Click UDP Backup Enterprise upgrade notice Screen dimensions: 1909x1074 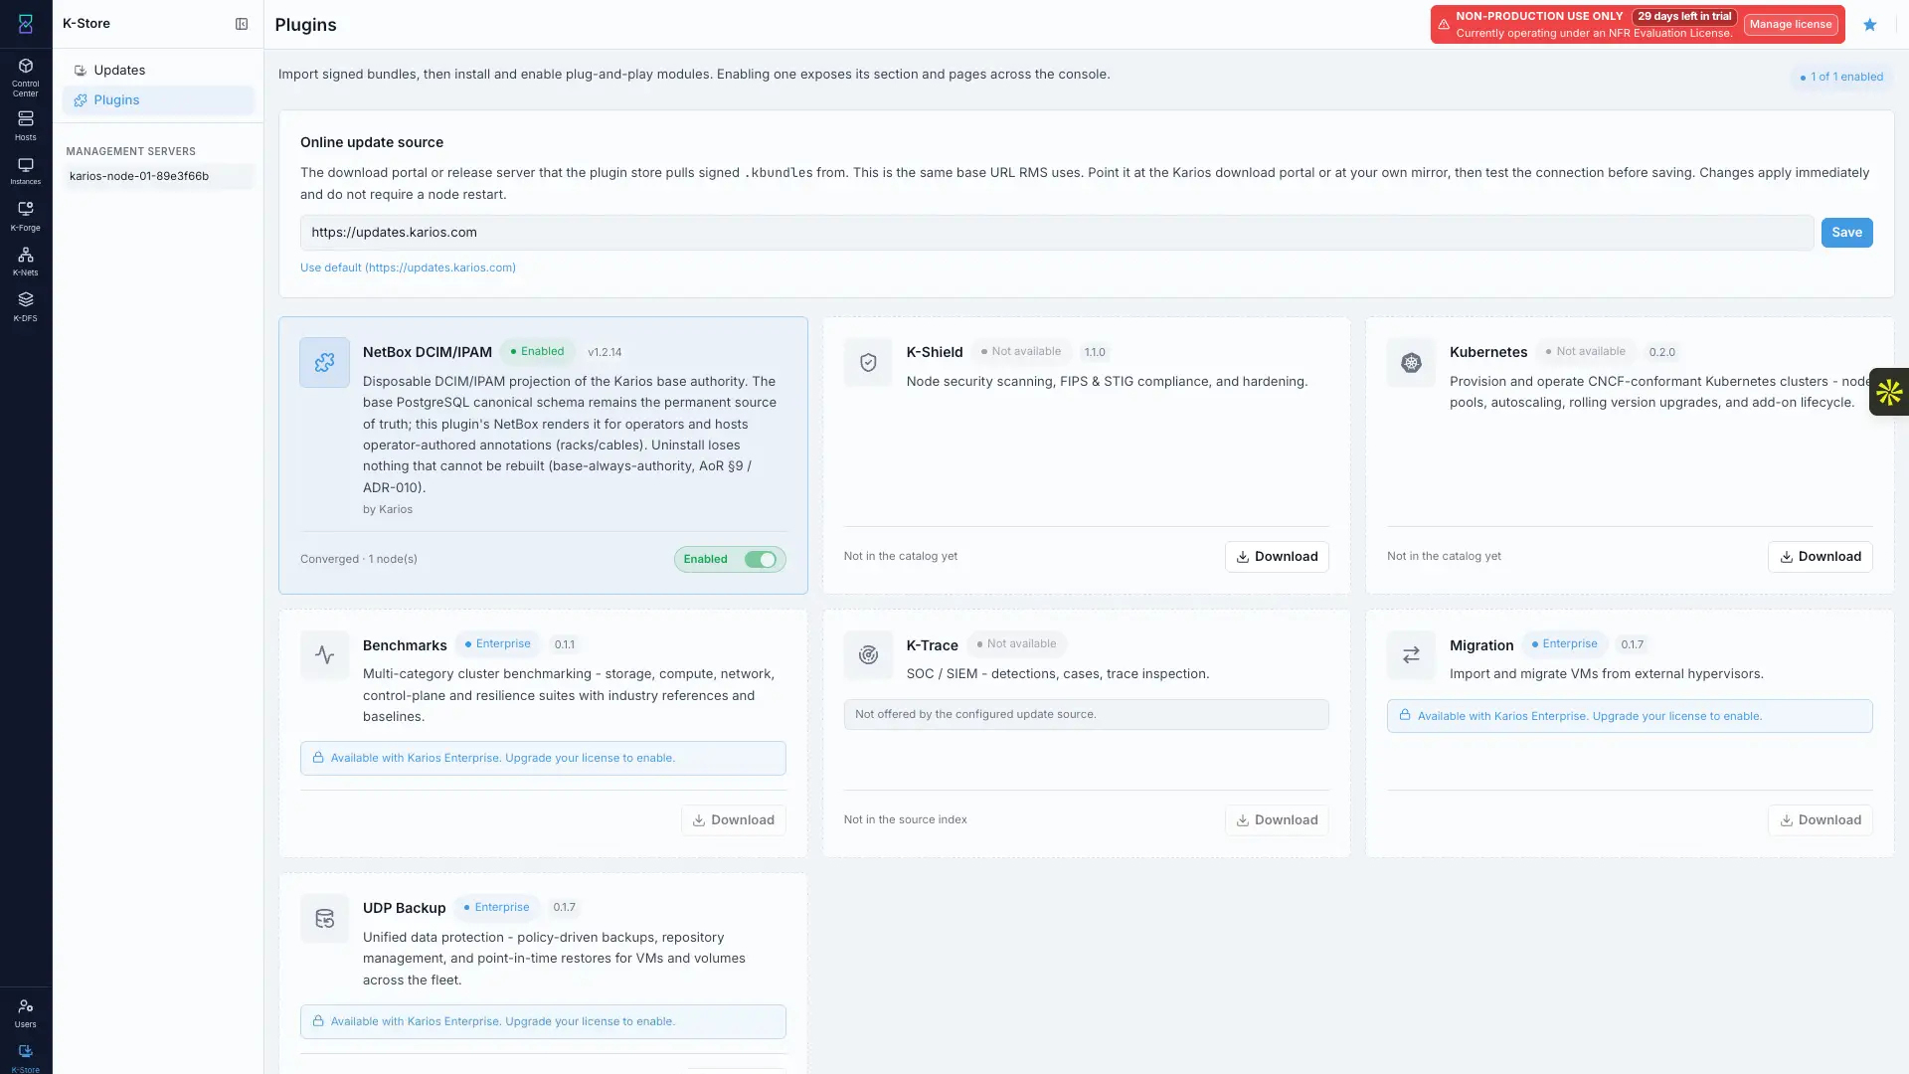pos(543,1022)
